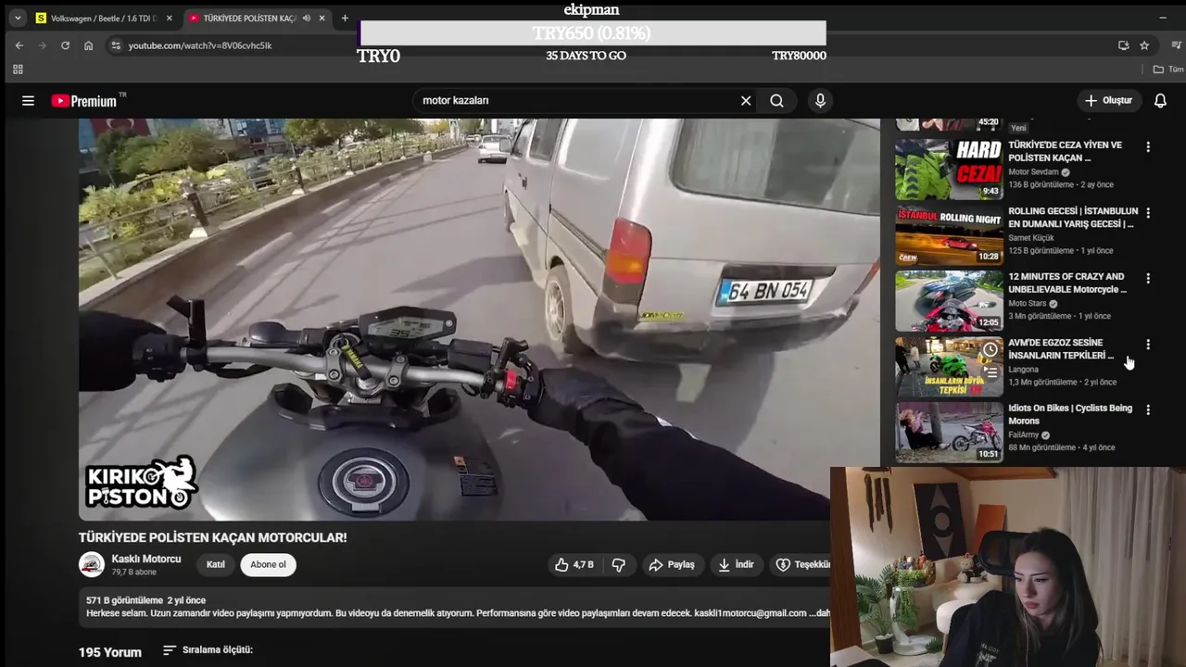Open options for AVM'DE EGZOZ SESİNE video

click(1148, 344)
